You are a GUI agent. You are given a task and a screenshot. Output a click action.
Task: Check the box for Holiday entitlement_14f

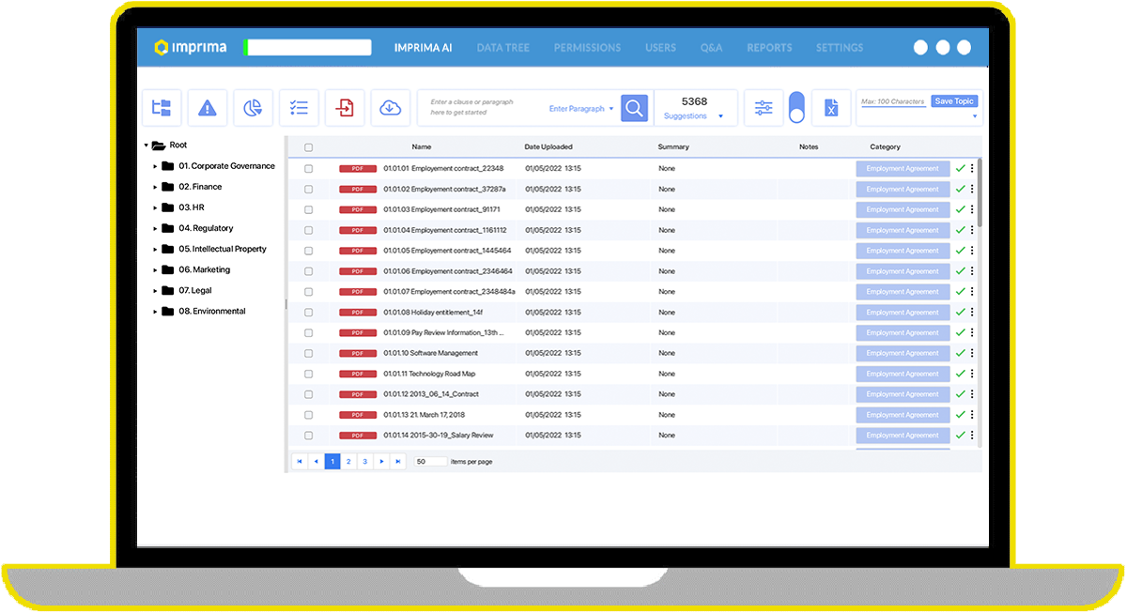point(308,313)
